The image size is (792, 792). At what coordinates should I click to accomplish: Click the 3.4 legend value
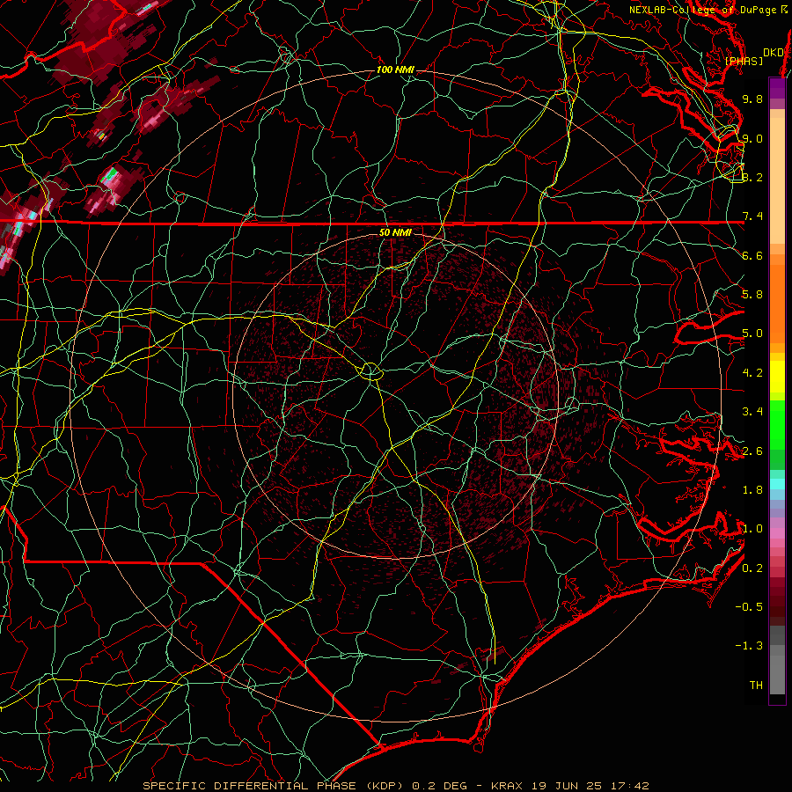click(x=752, y=412)
